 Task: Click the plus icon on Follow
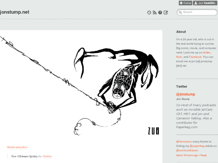point(181,3)
